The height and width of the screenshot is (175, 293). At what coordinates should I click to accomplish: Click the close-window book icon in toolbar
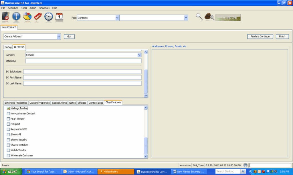[6, 16]
